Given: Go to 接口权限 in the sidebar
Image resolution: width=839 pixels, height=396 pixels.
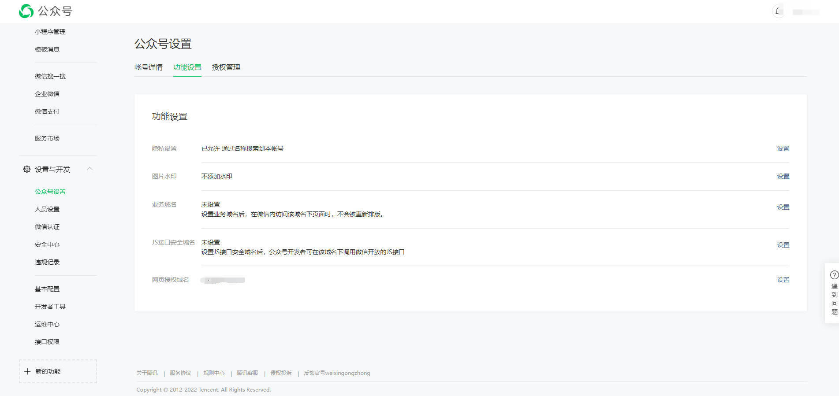Looking at the screenshot, I should (47, 342).
